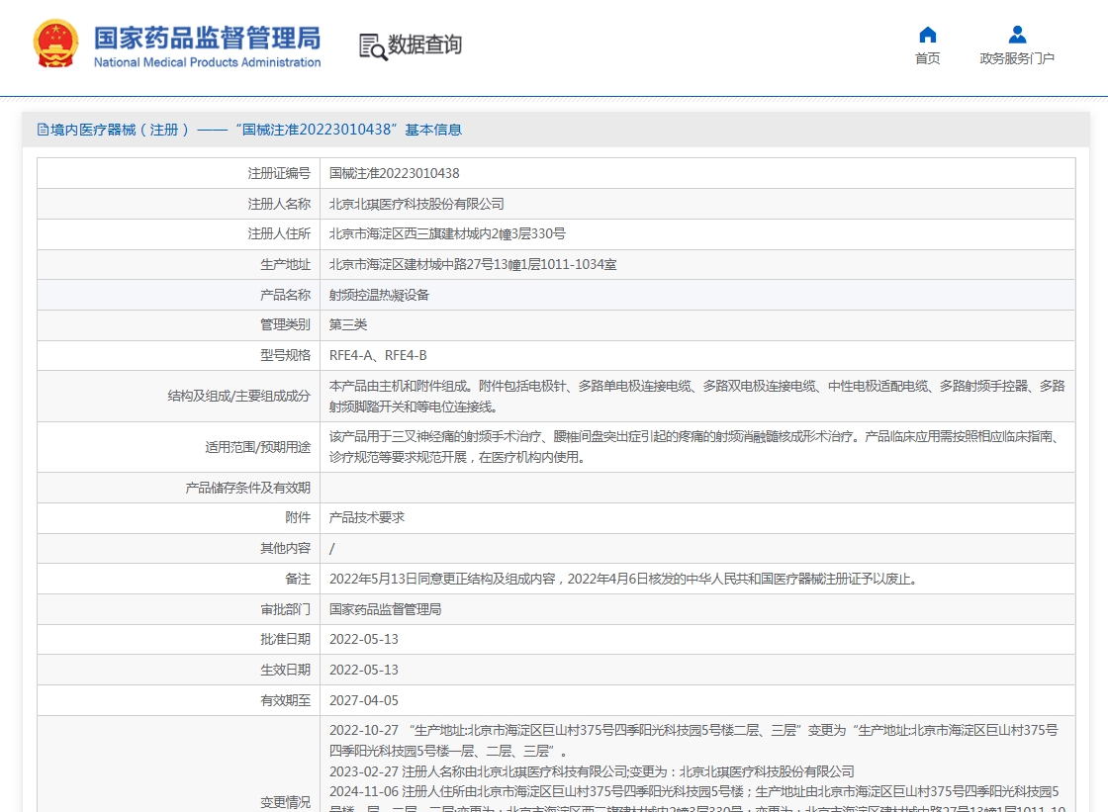Click the 产品名称 row label
The width and height of the screenshot is (1108, 812).
click(x=286, y=295)
